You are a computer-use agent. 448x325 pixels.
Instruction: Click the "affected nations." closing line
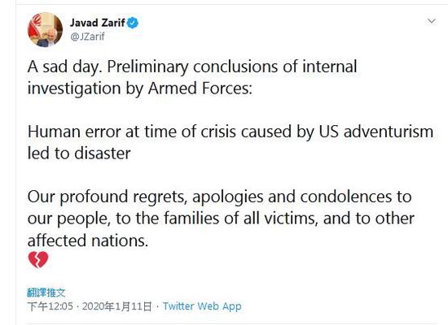tap(88, 240)
